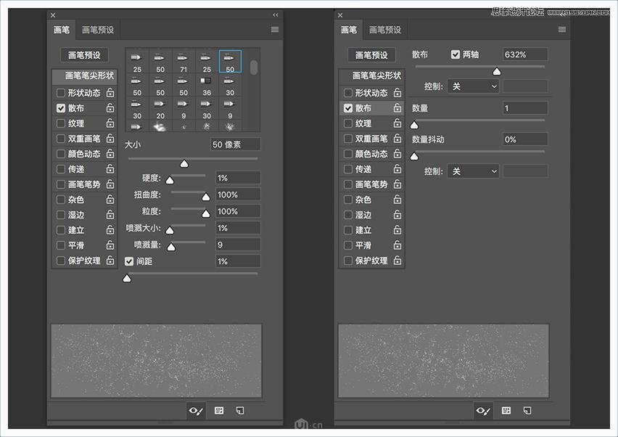Open the Brush Presets panel from bottom icon

[218, 411]
